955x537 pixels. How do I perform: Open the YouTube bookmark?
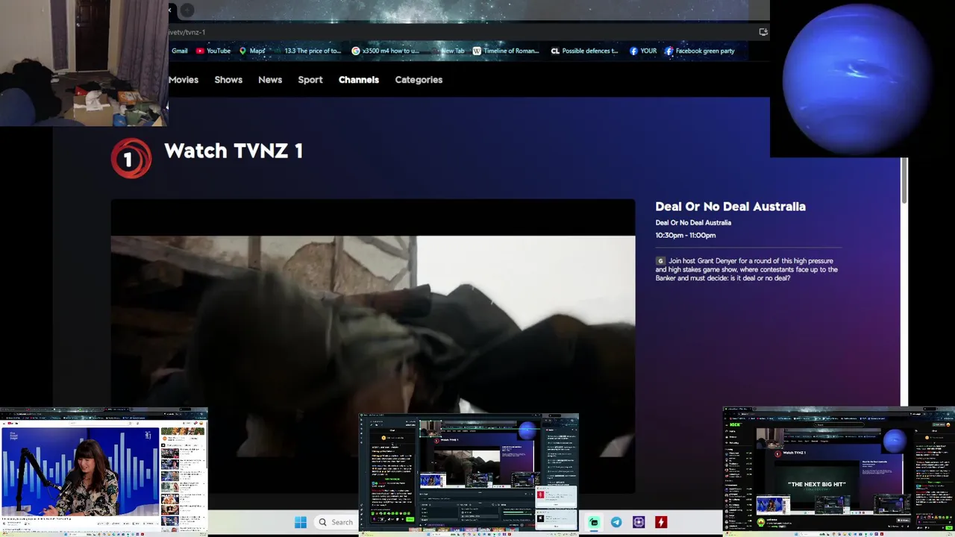[213, 51]
